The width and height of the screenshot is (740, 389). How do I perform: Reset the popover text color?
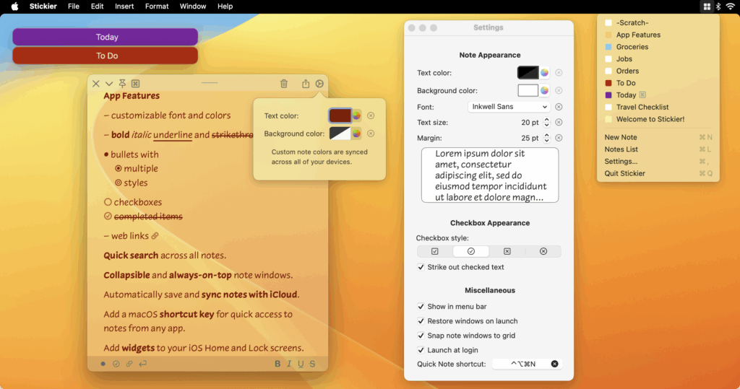click(371, 115)
